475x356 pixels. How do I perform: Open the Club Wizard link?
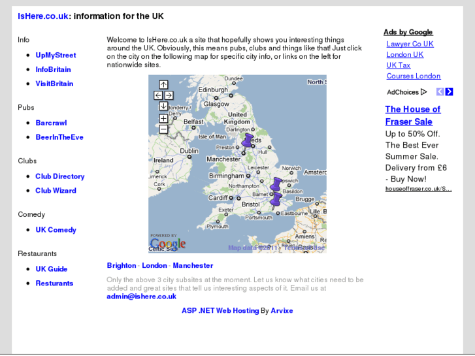coord(56,191)
